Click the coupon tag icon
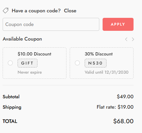Screen dimensions: 142x133 [6, 11]
